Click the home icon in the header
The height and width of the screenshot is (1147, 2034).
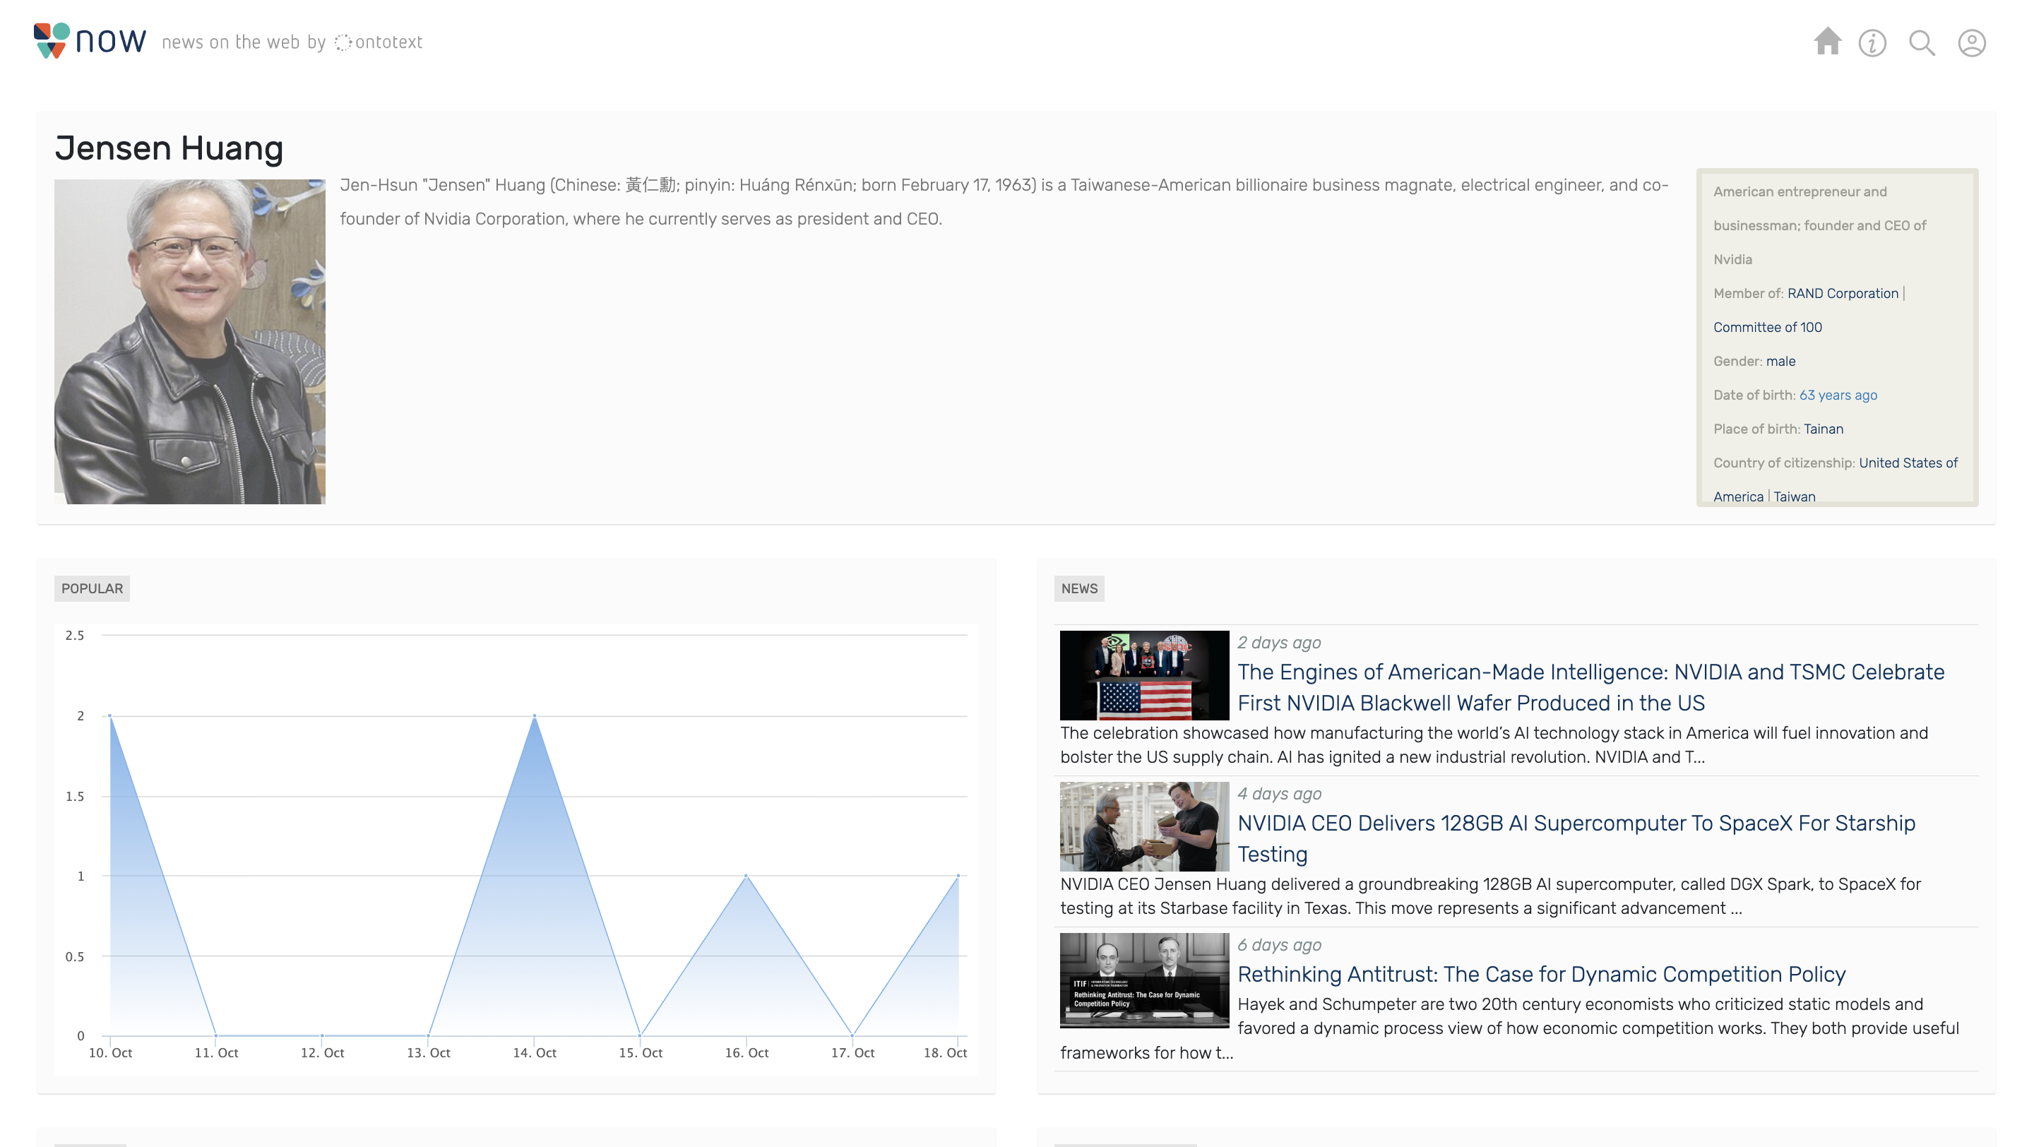1826,42
